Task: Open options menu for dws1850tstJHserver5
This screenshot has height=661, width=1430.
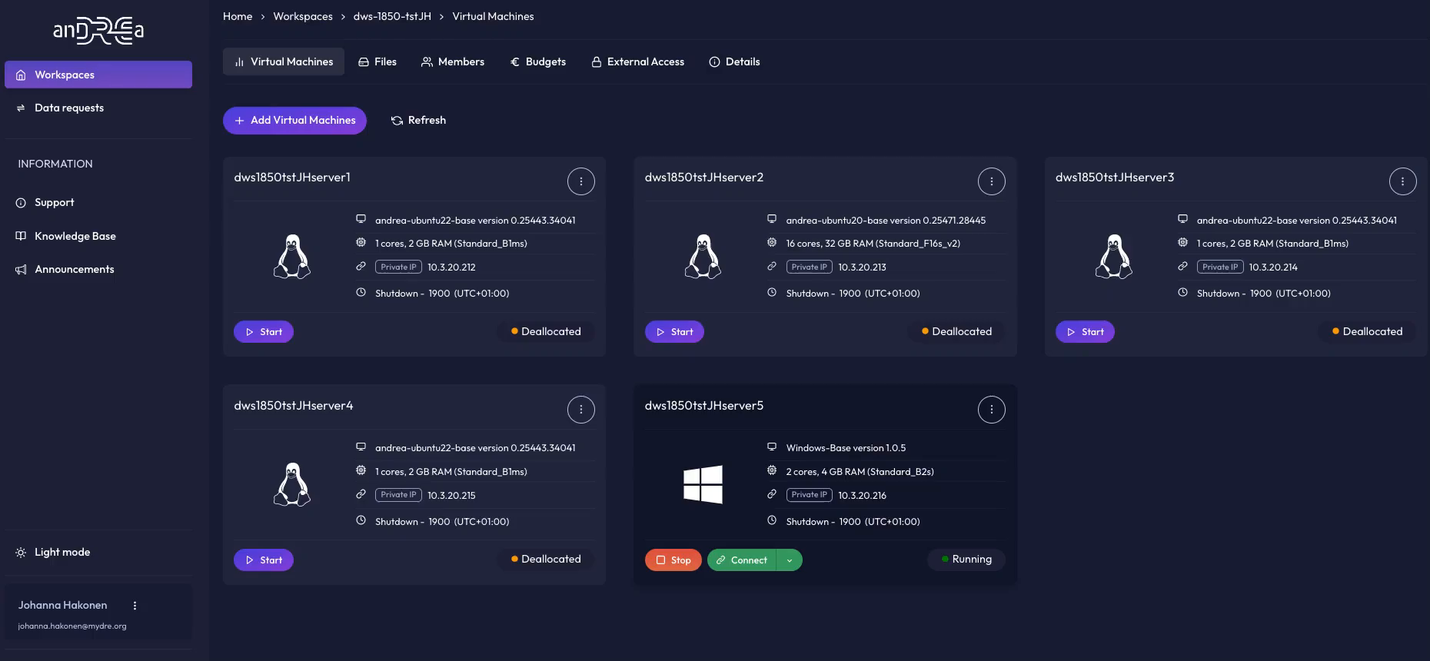Action: tap(992, 410)
